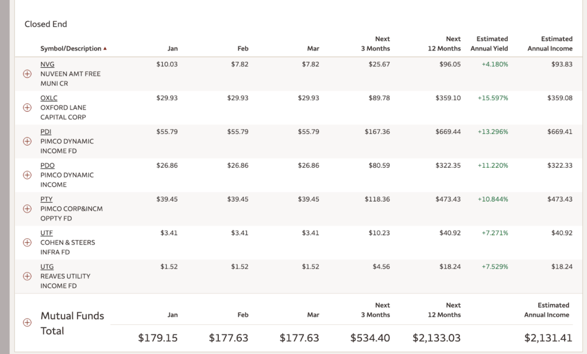The image size is (587, 354).
Task: Open the PDI symbol link
Action: pyautogui.click(x=46, y=132)
